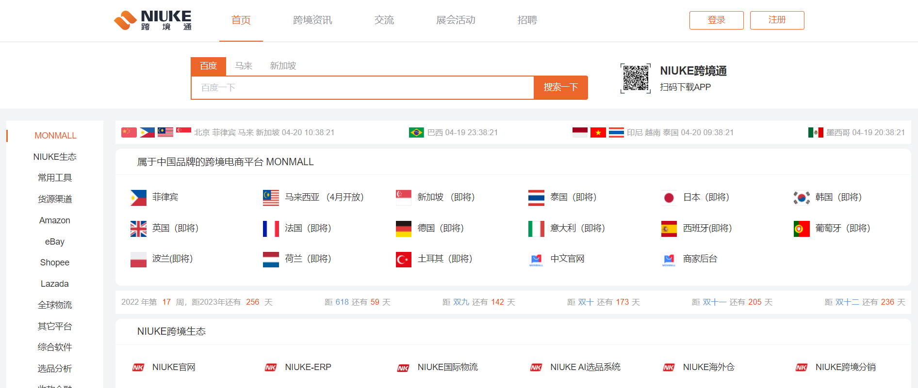The height and width of the screenshot is (388, 918).
Task: Click the NK icon beside NIUKE跨境分销
Action: point(802,368)
